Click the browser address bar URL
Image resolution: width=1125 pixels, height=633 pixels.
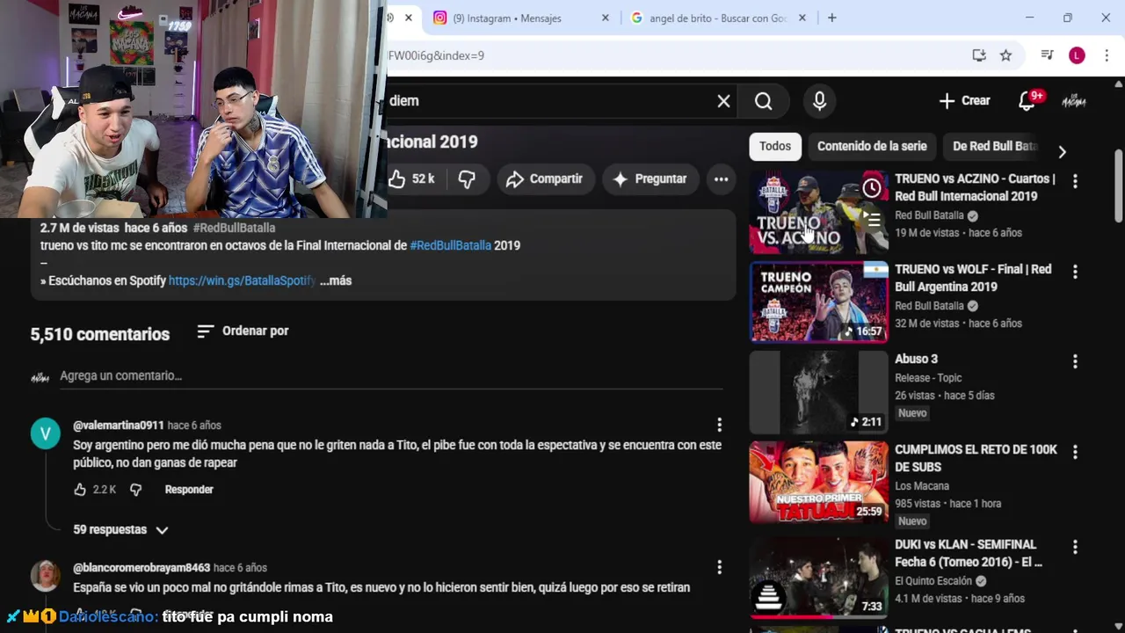[x=436, y=55]
